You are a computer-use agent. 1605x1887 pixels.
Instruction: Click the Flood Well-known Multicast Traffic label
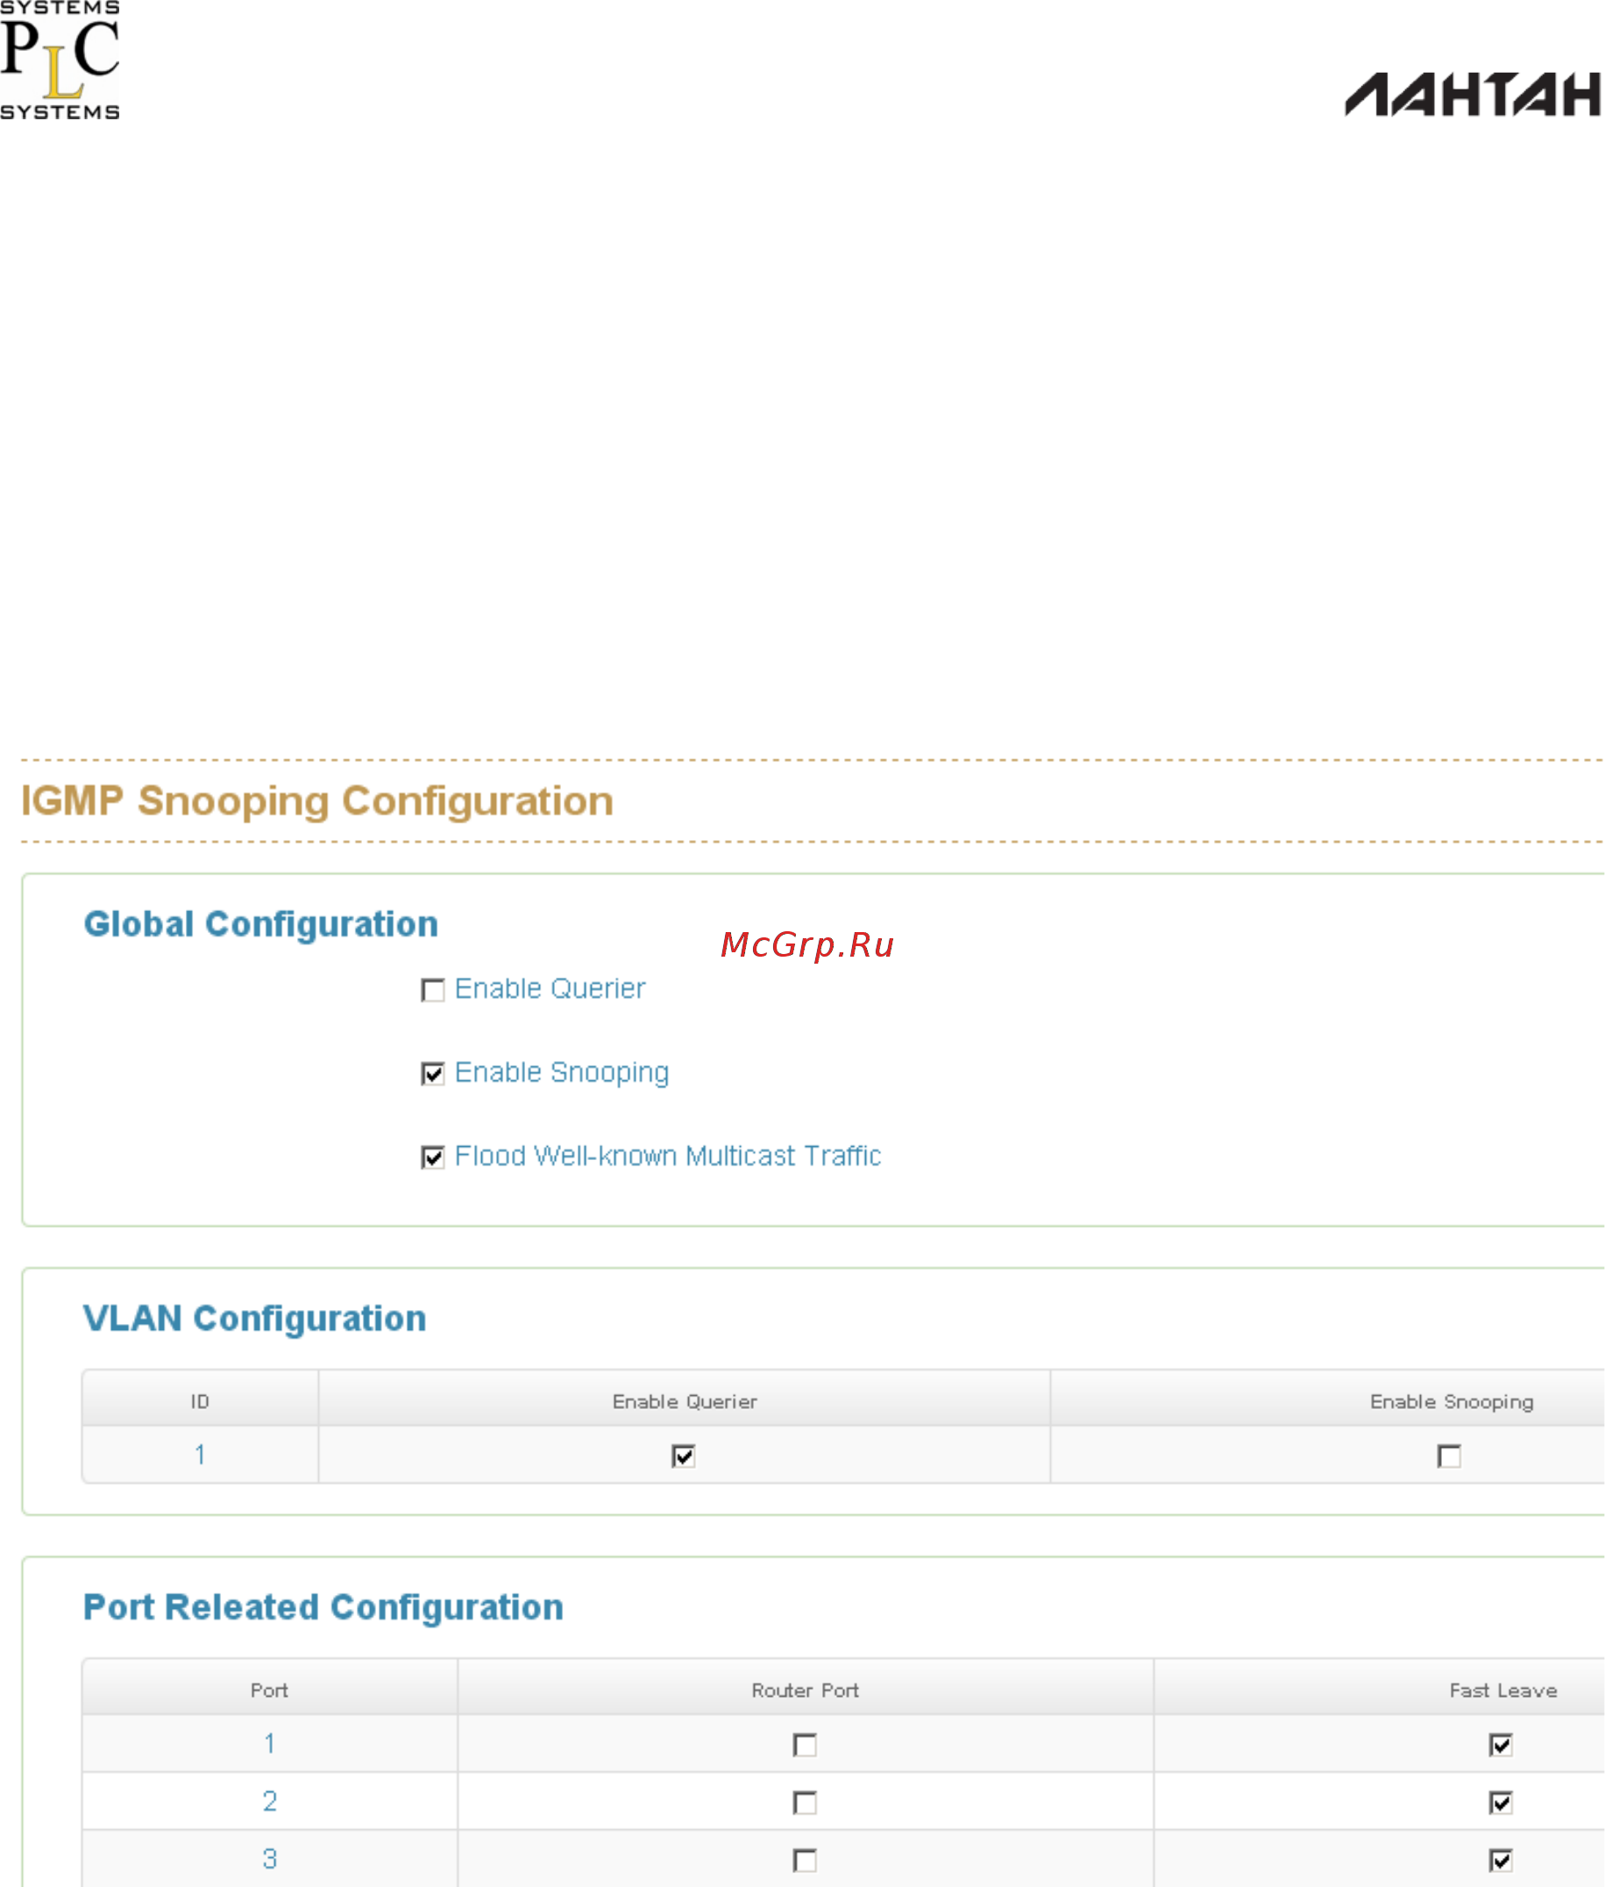668,1155
